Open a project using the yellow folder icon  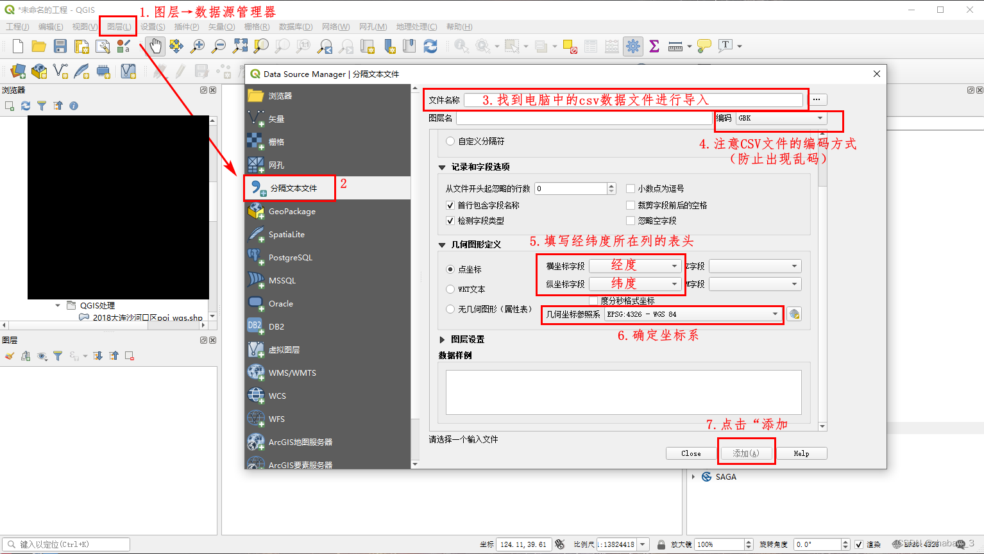click(x=39, y=46)
